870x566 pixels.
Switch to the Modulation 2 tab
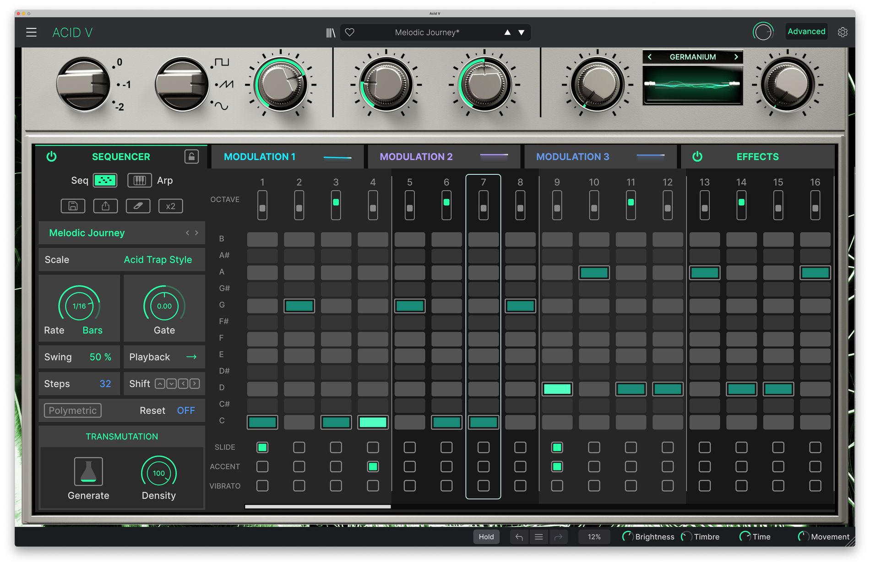click(x=416, y=156)
